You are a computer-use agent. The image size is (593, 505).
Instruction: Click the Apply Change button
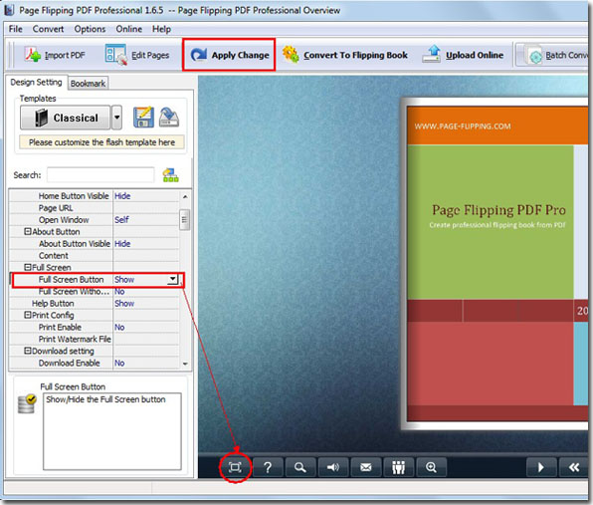click(x=229, y=55)
